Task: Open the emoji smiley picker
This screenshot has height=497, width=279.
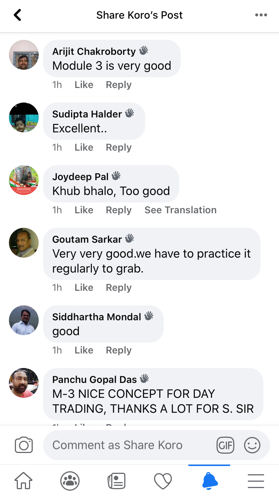Action: [252, 445]
